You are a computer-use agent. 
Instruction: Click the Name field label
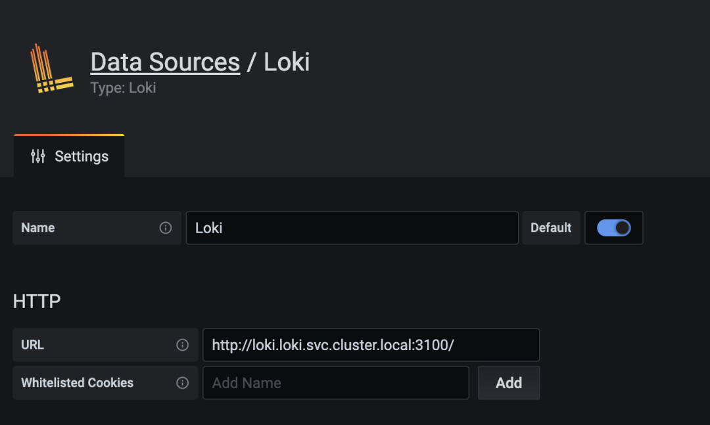38,228
